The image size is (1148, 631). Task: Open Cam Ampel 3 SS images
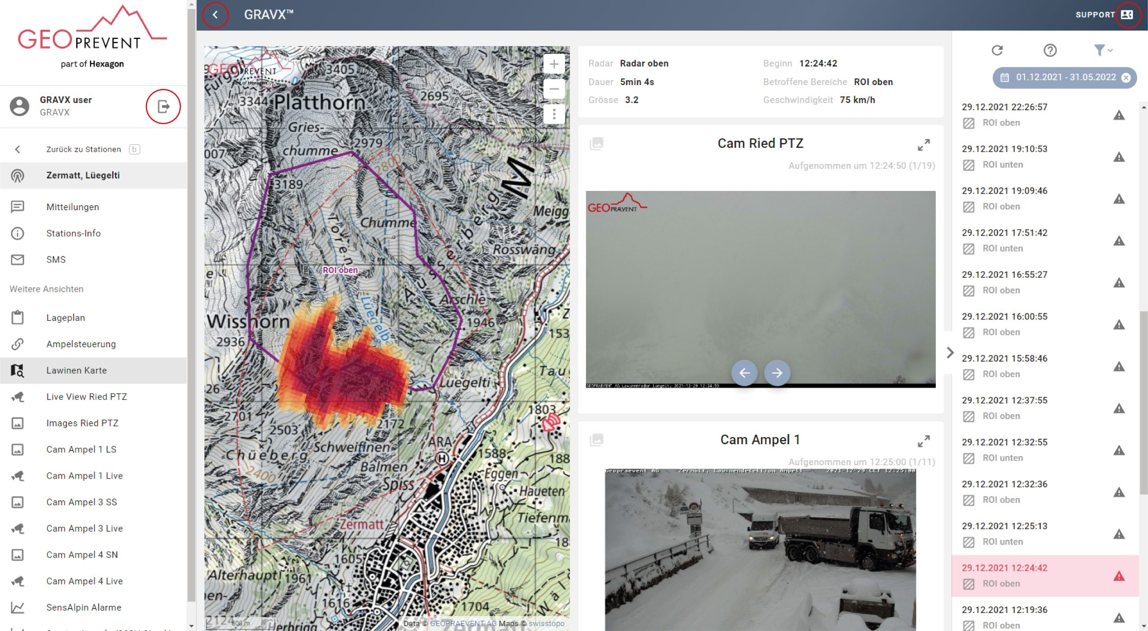click(x=93, y=502)
